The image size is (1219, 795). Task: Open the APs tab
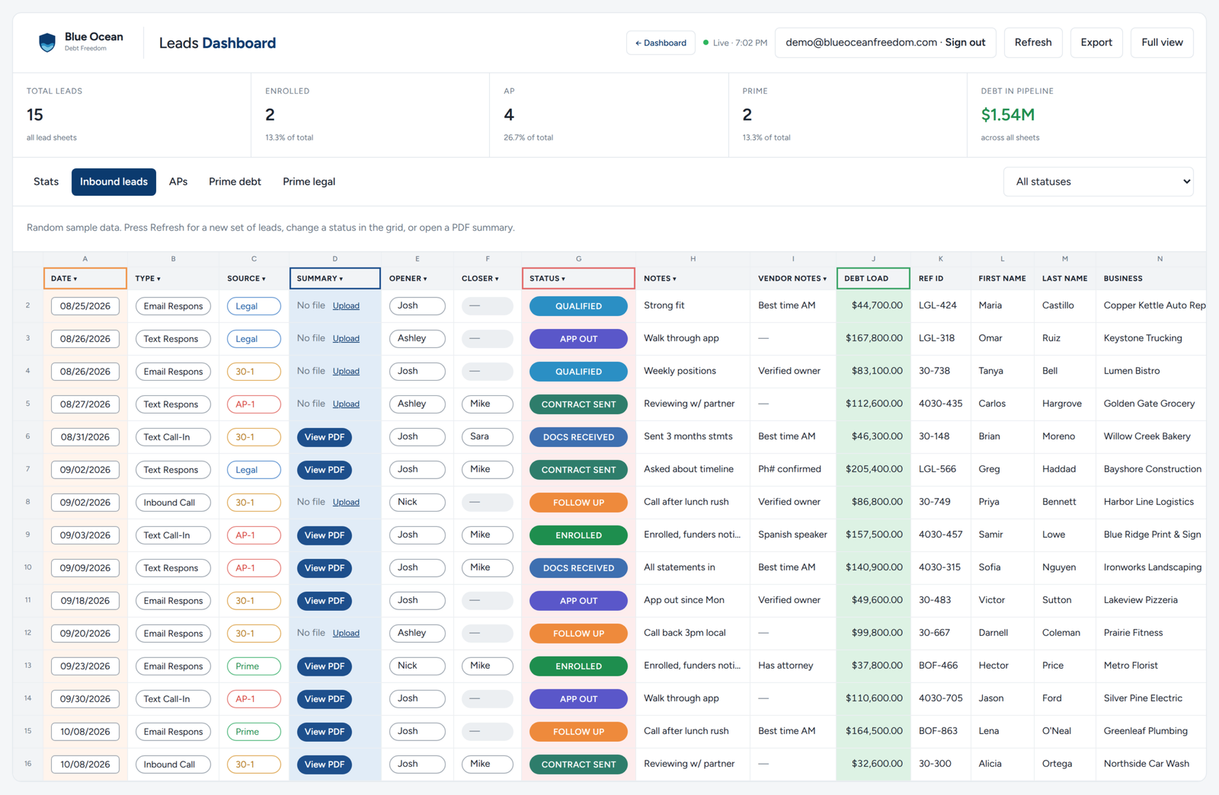pyautogui.click(x=178, y=182)
